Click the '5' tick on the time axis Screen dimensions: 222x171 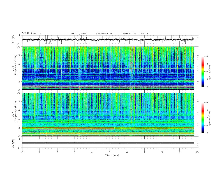(110, 152)
